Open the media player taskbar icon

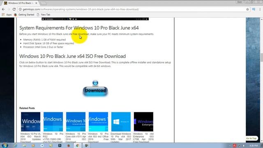(x=33, y=146)
